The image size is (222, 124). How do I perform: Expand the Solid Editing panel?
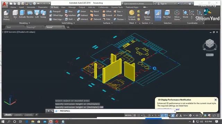coord(68,23)
